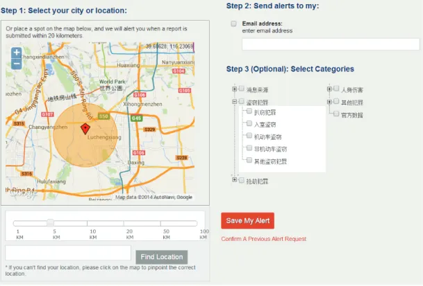Check the 消息来源 category checkbox
Image resolution: width=423 pixels, height=286 pixels.
tap(242, 89)
